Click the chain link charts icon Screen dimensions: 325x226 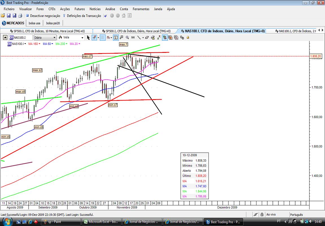pyautogui.click(x=182, y=38)
